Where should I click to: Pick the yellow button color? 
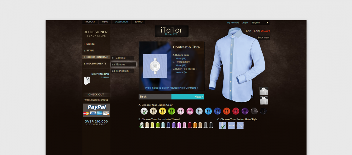[x=163, y=111]
